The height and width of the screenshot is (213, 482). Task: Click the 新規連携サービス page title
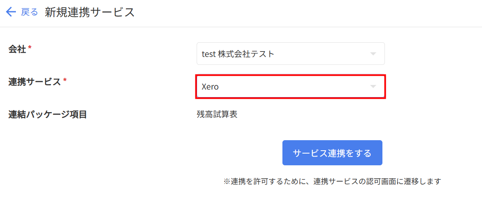pyautogui.click(x=90, y=12)
